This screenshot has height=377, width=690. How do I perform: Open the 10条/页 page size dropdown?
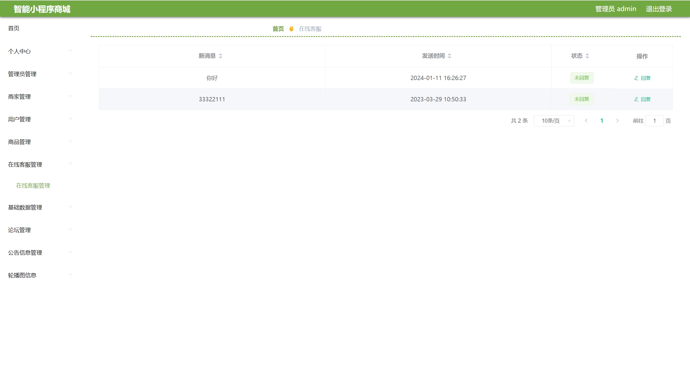click(x=554, y=120)
